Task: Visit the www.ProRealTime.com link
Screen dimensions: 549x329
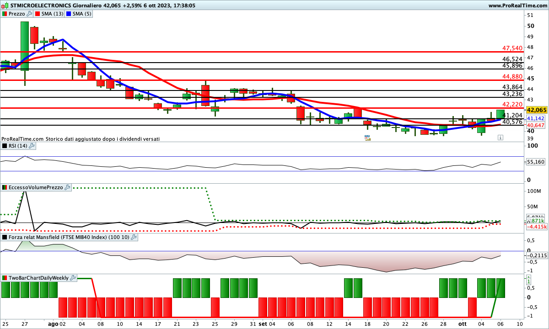Action: coord(517,5)
